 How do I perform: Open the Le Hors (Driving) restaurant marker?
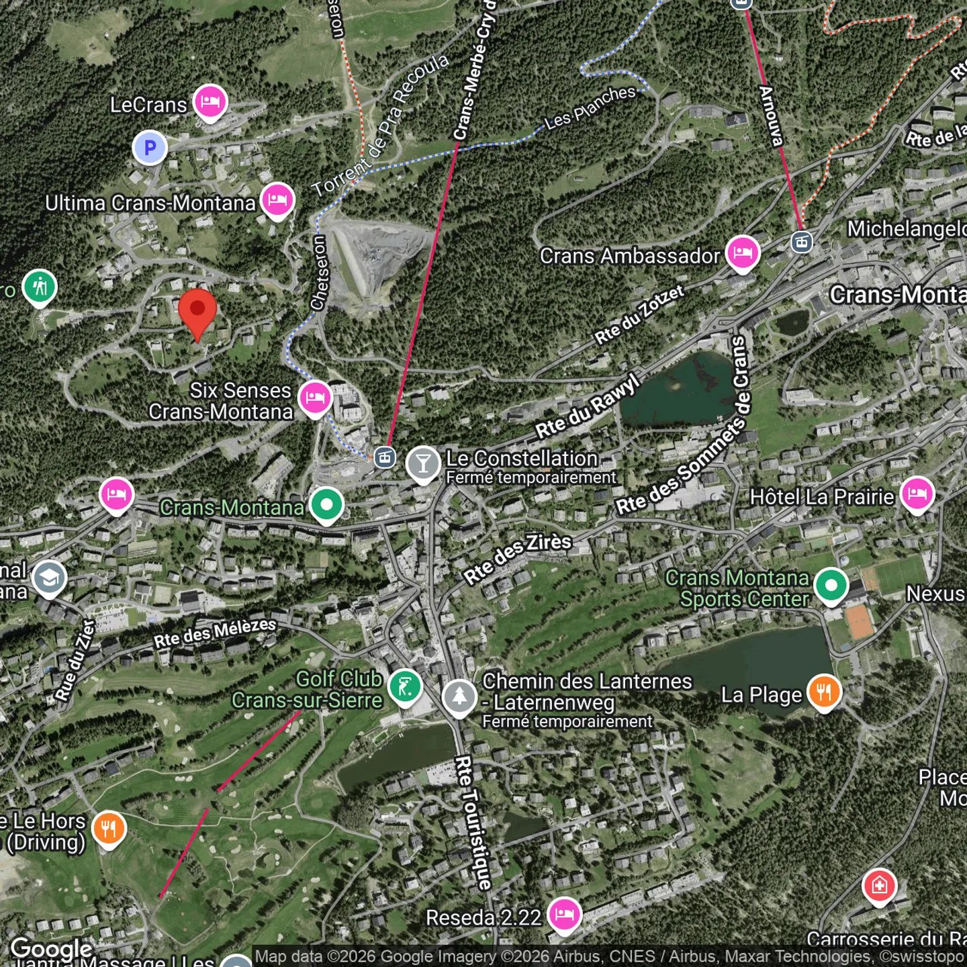(x=109, y=829)
